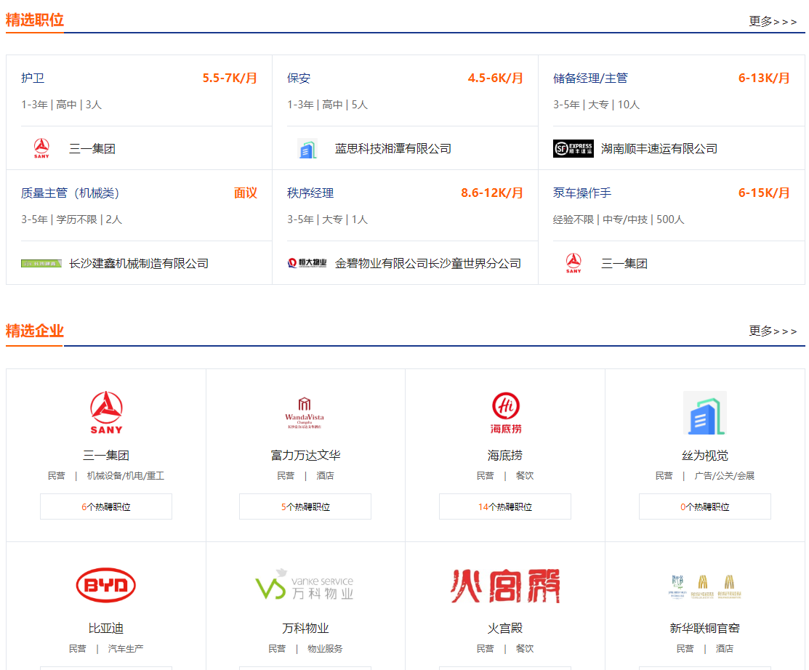Click requirements 经验不限 | 中专/中技 | 500人
This screenshot has height=670, width=809.
[619, 219]
